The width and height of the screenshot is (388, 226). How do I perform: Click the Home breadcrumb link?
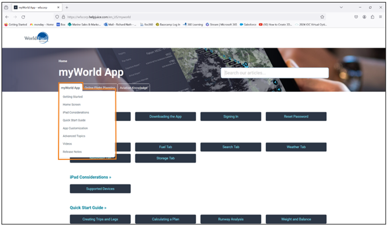point(63,61)
